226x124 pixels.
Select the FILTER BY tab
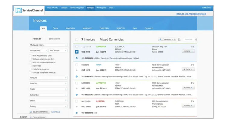(x=37, y=39)
